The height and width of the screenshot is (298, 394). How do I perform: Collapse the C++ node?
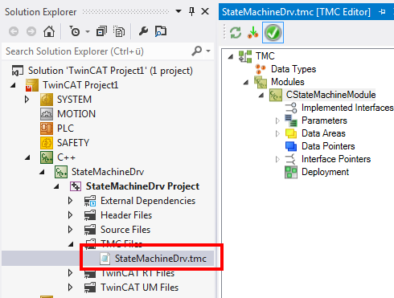27,157
